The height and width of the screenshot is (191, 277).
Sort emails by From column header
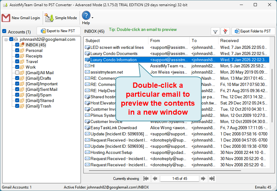pyautogui.click(x=169, y=41)
